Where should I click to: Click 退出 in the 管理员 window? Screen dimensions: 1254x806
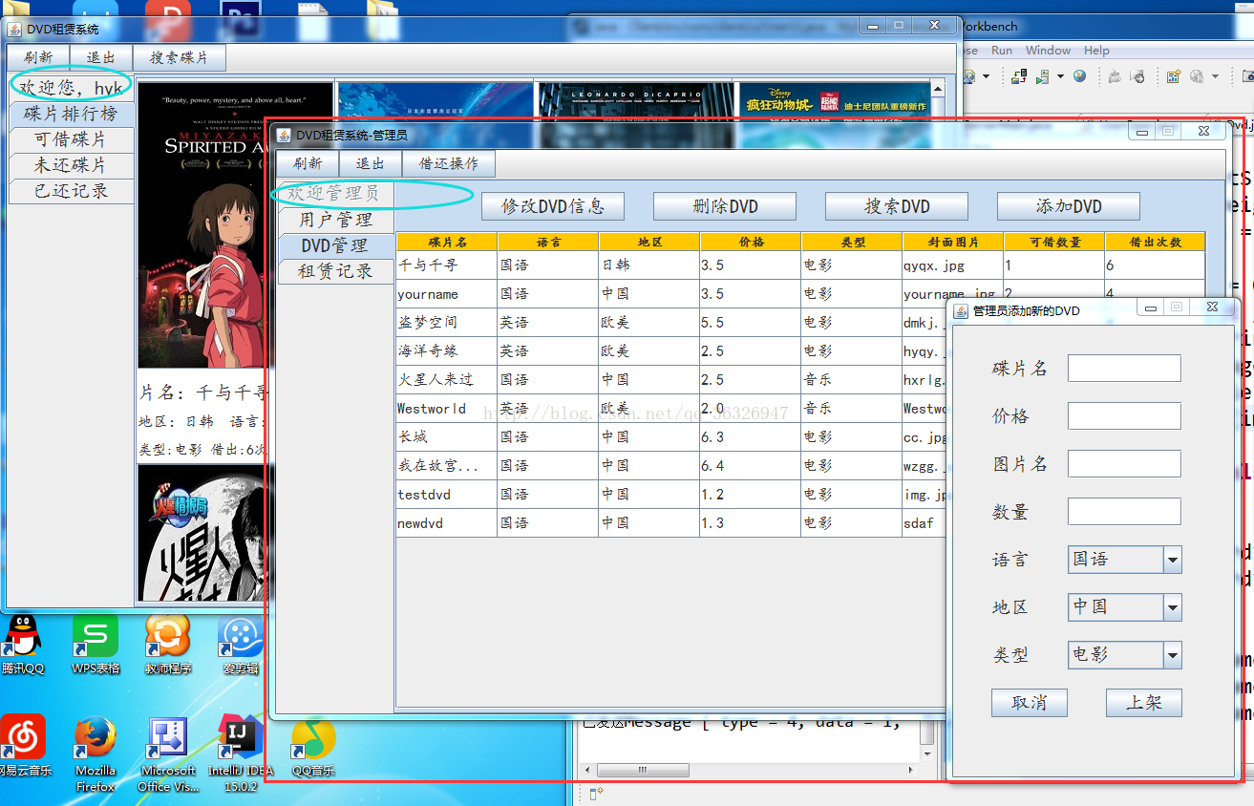coord(371,163)
